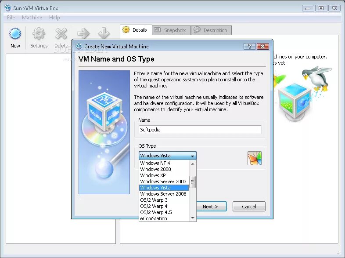The height and width of the screenshot is (258, 345).
Task: Click the OS list scrollbar thumb
Action: coord(193,182)
